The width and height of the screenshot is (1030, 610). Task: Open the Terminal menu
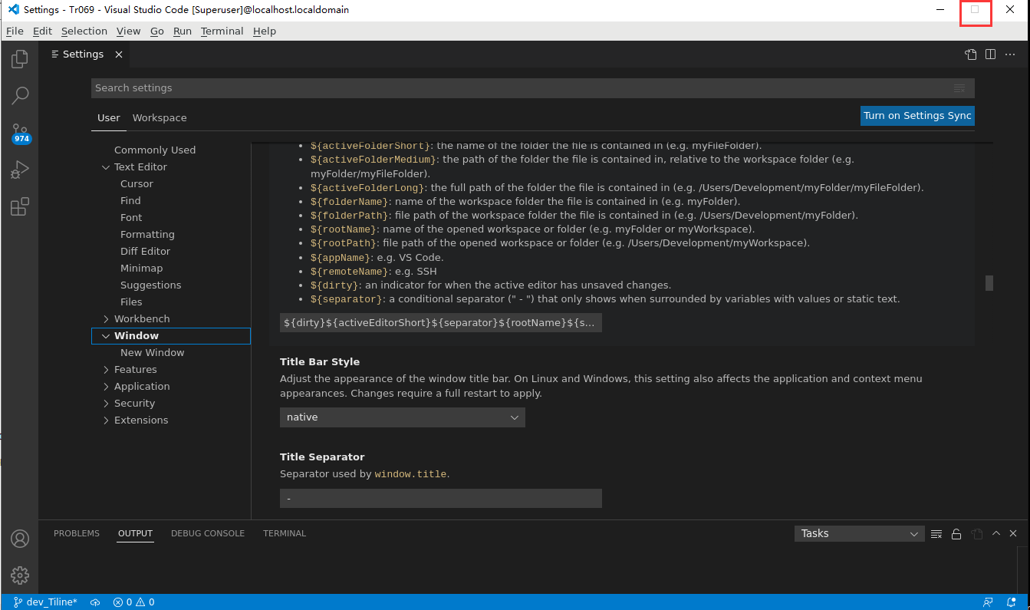point(222,31)
